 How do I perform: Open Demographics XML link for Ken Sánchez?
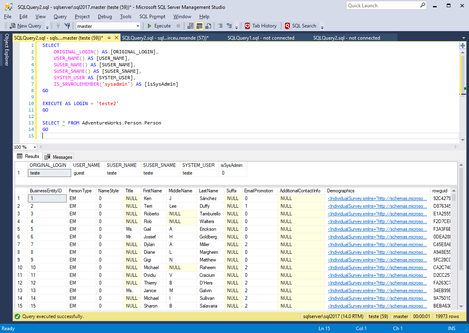pyautogui.click(x=378, y=198)
